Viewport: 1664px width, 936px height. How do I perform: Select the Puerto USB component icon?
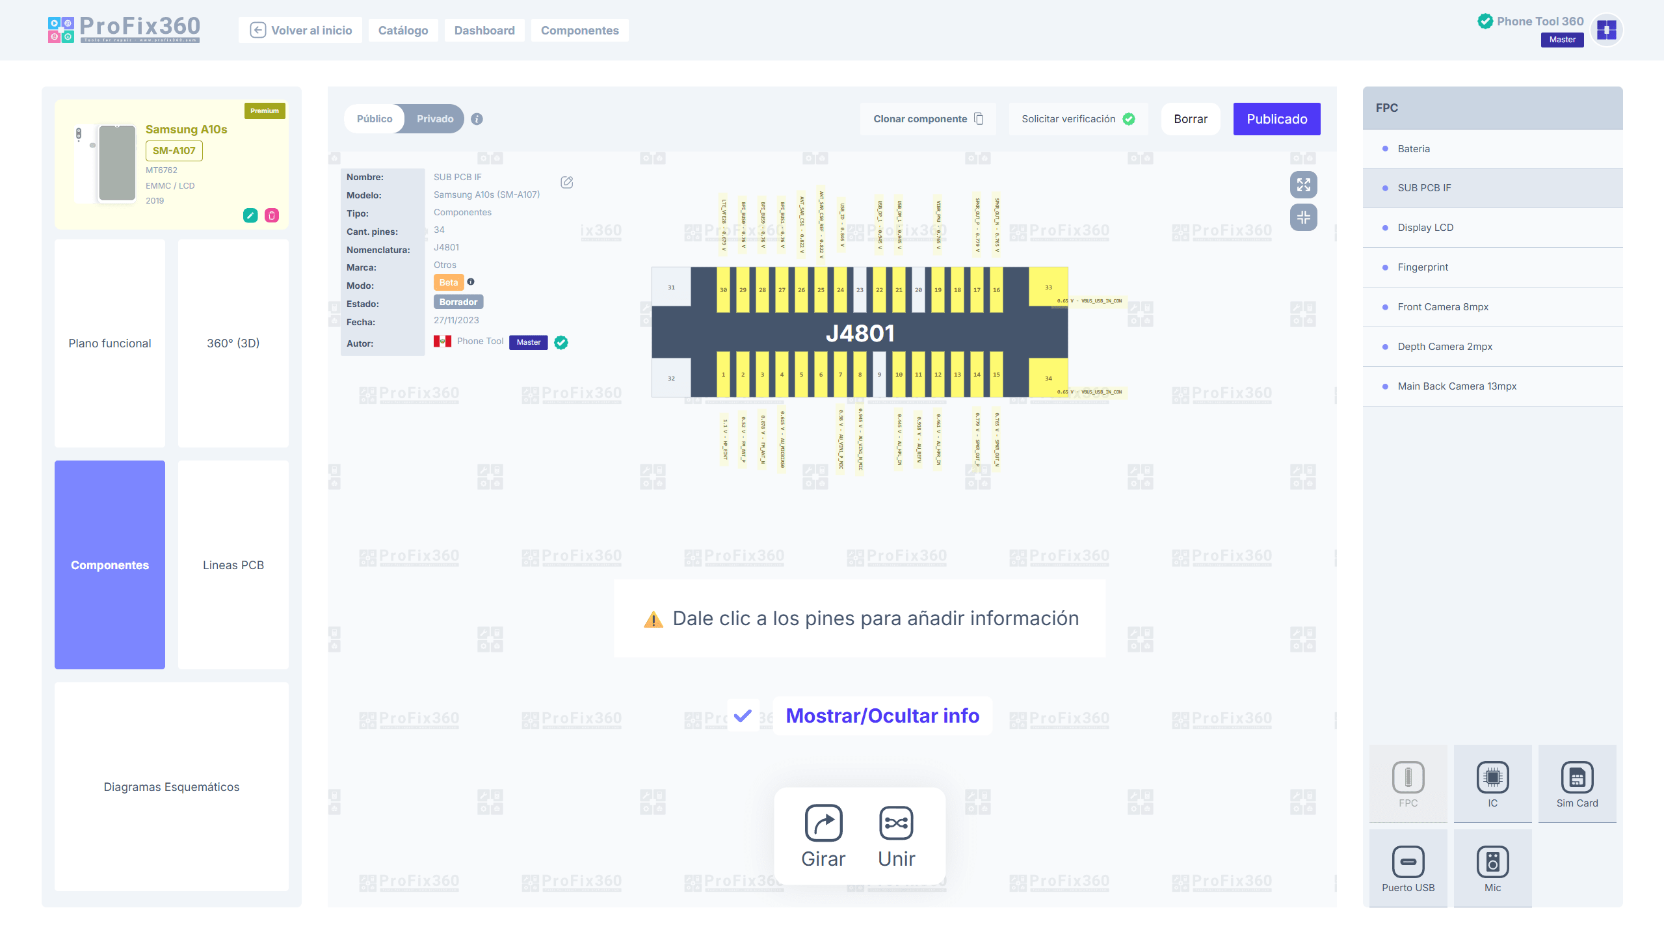pos(1408,862)
